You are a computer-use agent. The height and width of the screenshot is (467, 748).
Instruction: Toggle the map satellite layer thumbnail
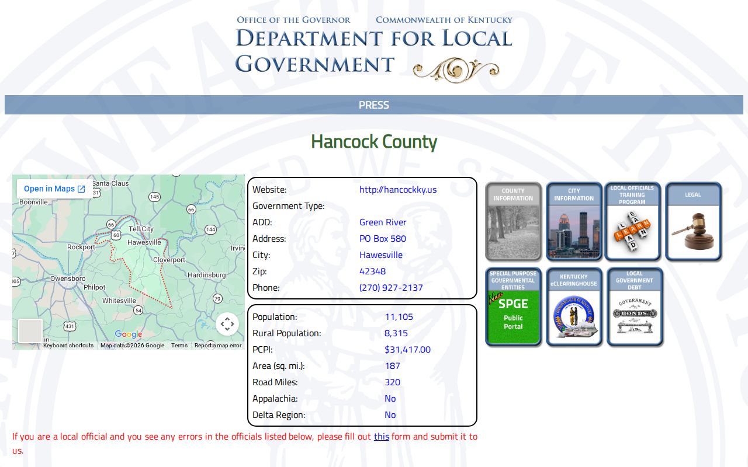30,330
